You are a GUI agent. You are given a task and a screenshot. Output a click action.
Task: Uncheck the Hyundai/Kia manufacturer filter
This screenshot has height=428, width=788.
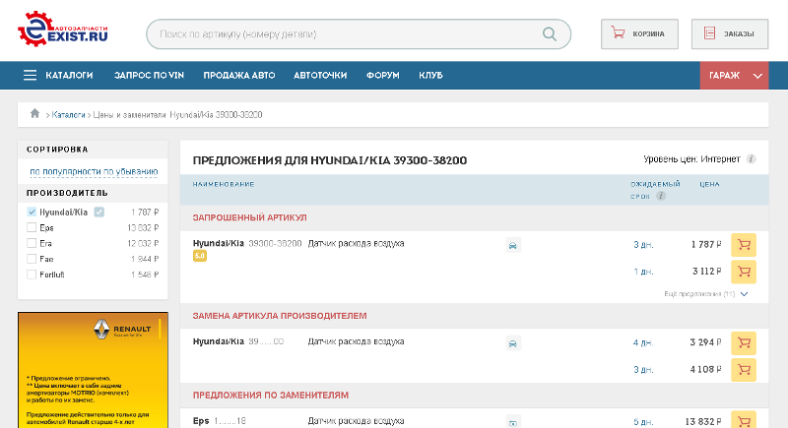(33, 212)
